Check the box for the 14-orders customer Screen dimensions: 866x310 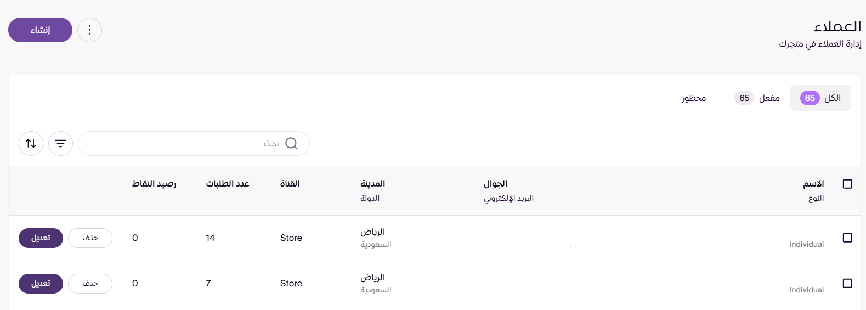coord(847,238)
